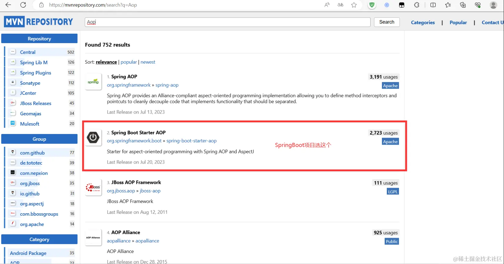The width and height of the screenshot is (504, 264).
Task: Reload the current page
Action: click(x=23, y=5)
